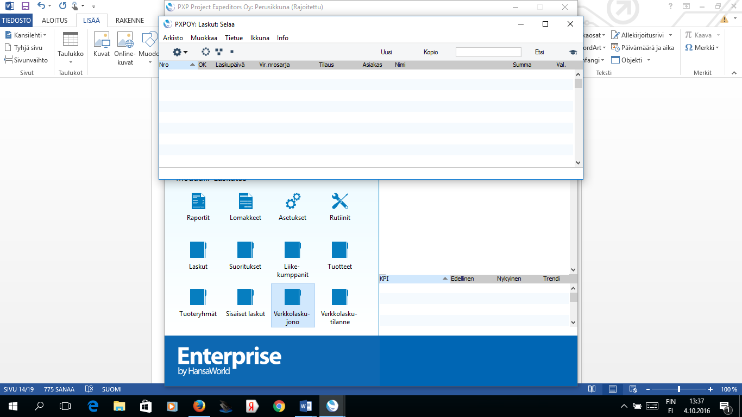Collapse the Word ribbon chevron

pos(733,73)
